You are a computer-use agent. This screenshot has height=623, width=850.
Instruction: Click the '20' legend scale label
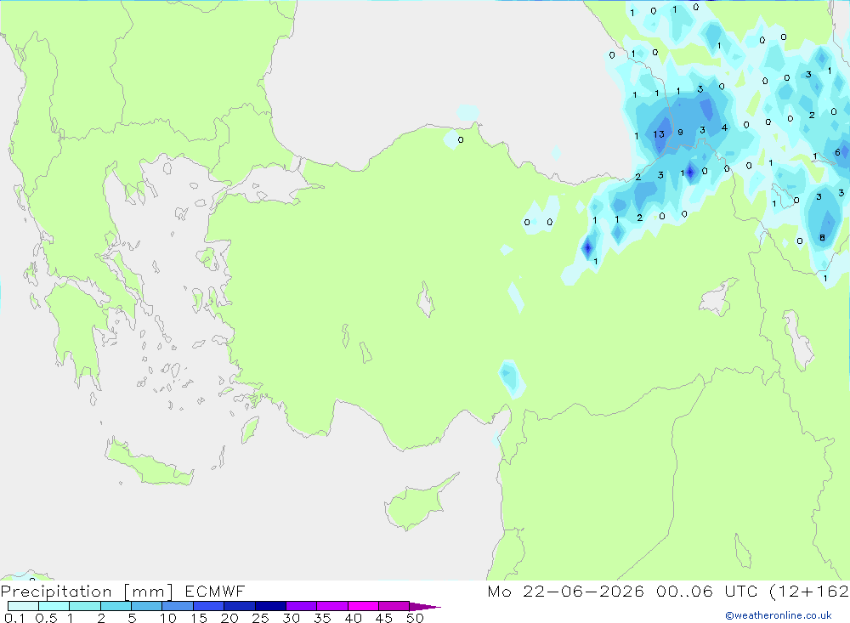[229, 618]
